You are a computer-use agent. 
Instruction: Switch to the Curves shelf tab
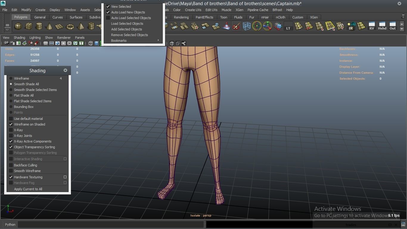58,17
